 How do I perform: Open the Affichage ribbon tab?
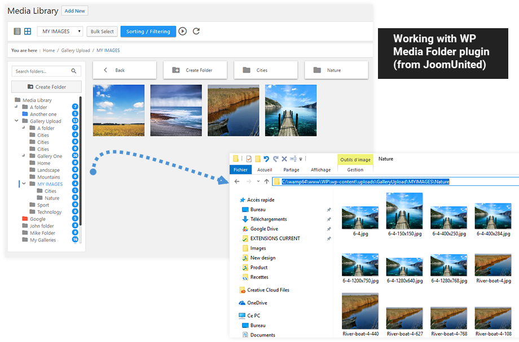(x=321, y=170)
